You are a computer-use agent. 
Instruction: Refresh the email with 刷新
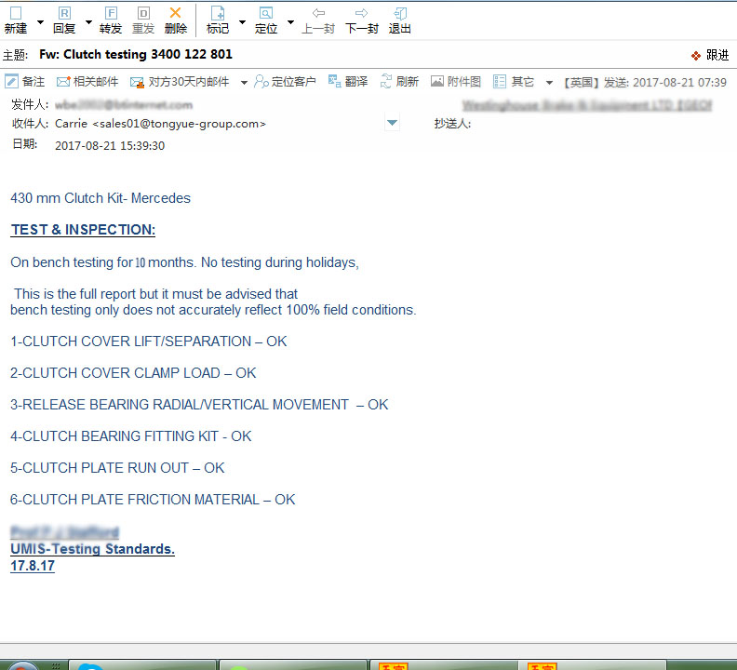pyautogui.click(x=399, y=82)
